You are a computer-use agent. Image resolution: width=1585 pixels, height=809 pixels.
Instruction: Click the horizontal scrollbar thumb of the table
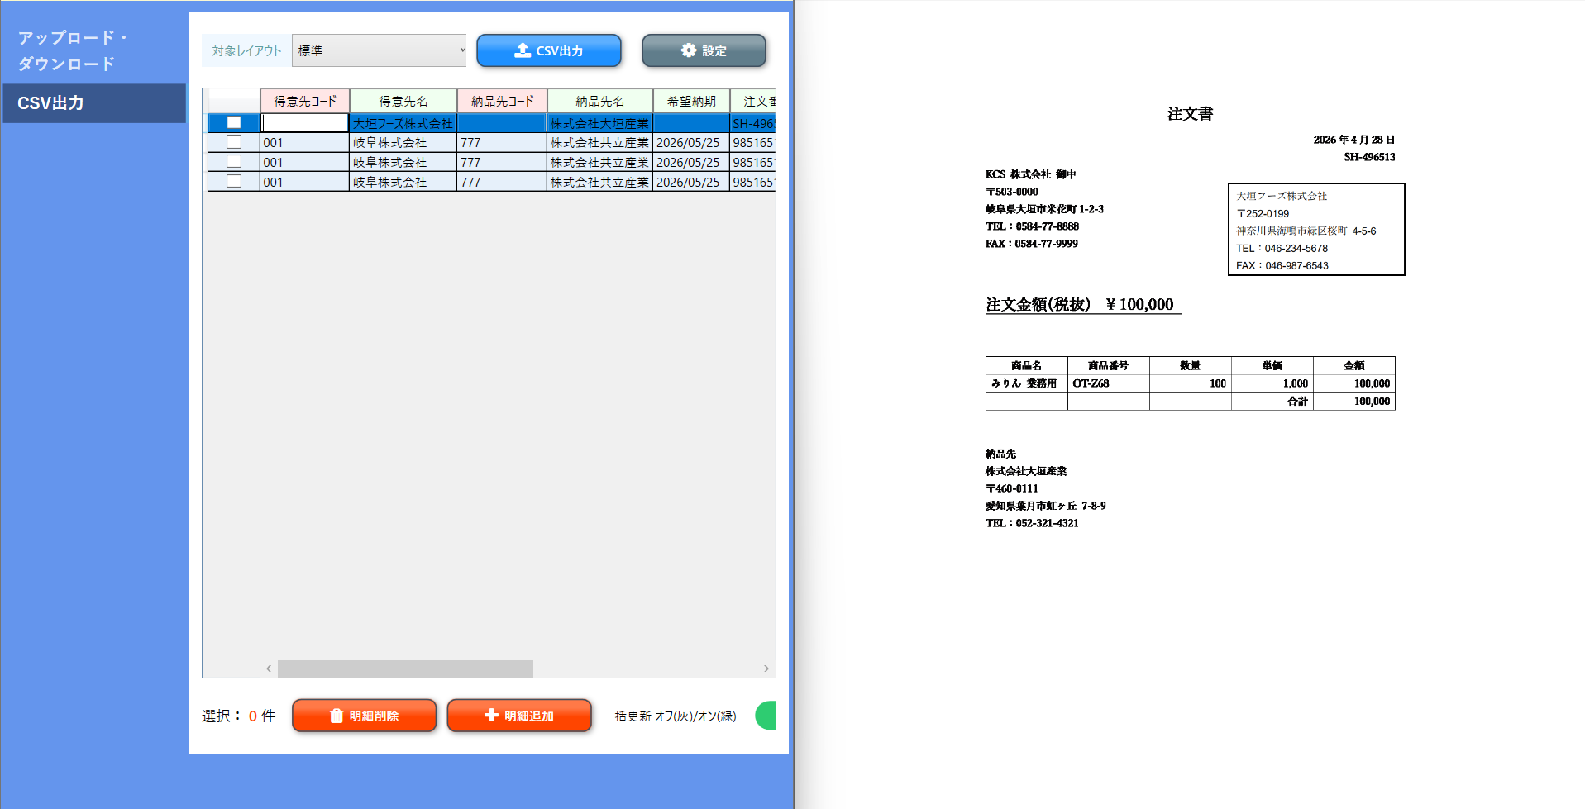(405, 669)
